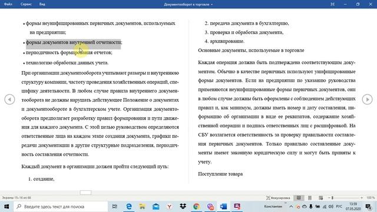Click list item 4. архивирование

[224, 41]
